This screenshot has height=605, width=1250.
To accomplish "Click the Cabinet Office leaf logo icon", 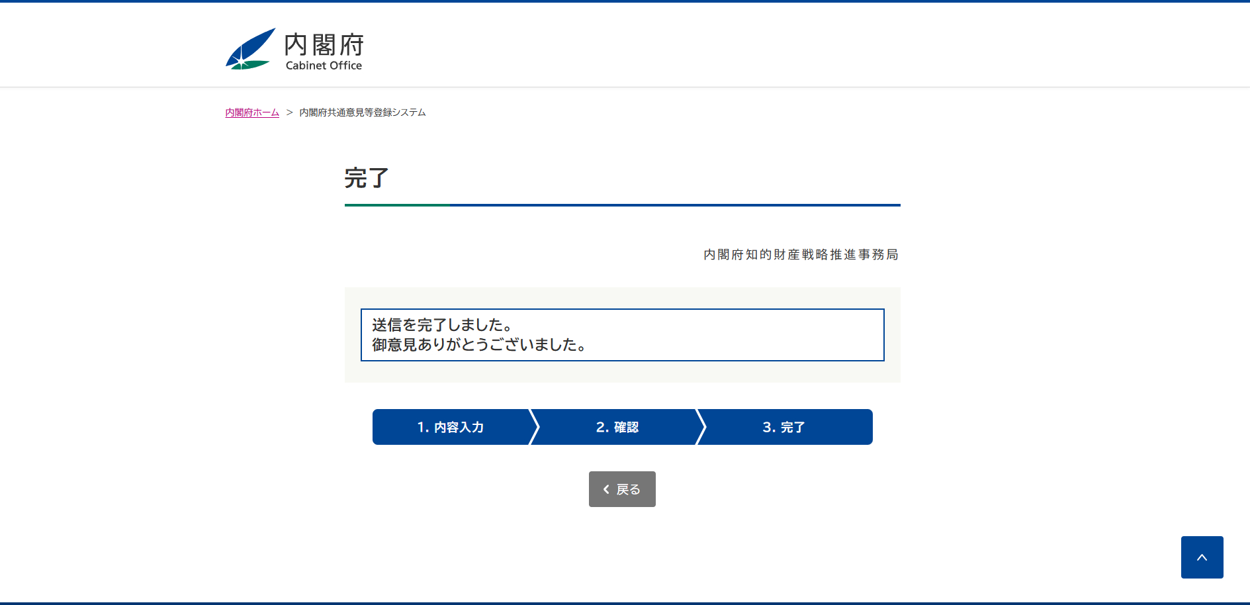I will [x=249, y=49].
